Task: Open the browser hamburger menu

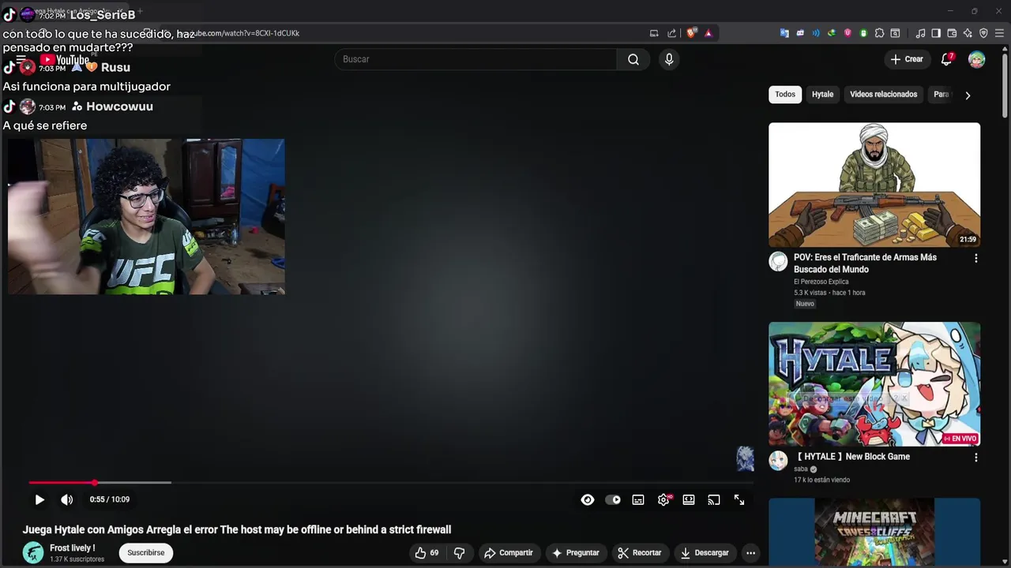Action: point(999,33)
